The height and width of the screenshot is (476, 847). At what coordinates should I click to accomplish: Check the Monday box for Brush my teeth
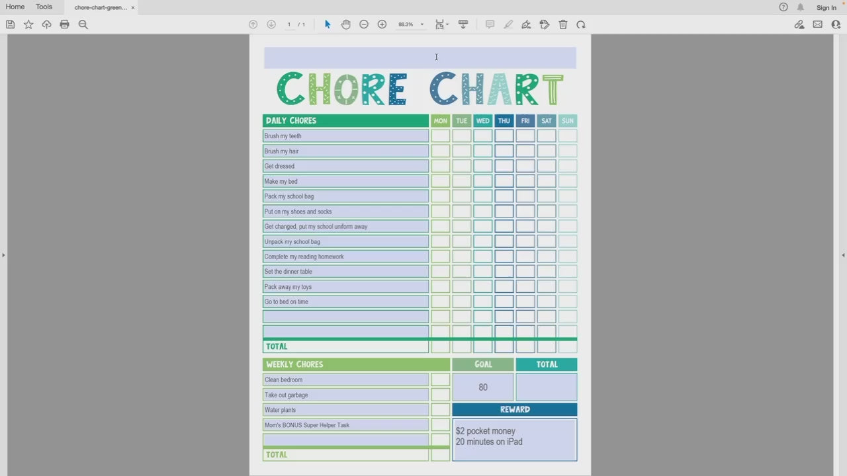pyautogui.click(x=440, y=136)
